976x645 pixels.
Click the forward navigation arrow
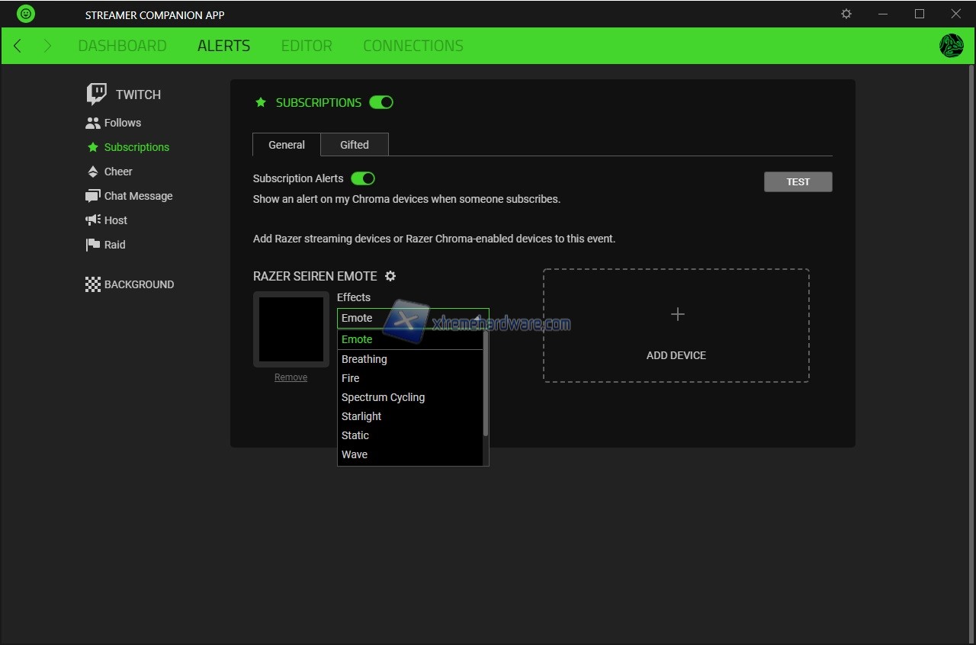tap(47, 46)
